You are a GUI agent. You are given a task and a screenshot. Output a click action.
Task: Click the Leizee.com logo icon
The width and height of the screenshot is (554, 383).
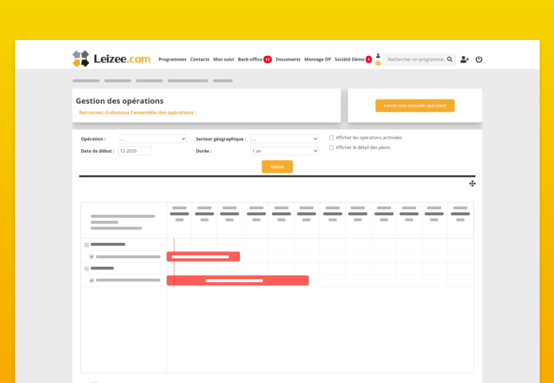[x=80, y=58]
